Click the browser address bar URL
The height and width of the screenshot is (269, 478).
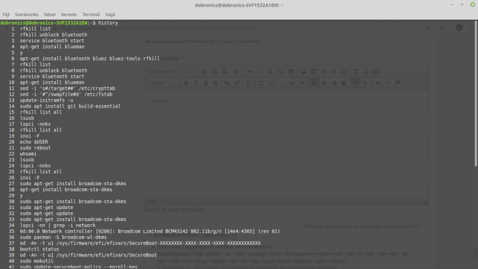click(158, 28)
